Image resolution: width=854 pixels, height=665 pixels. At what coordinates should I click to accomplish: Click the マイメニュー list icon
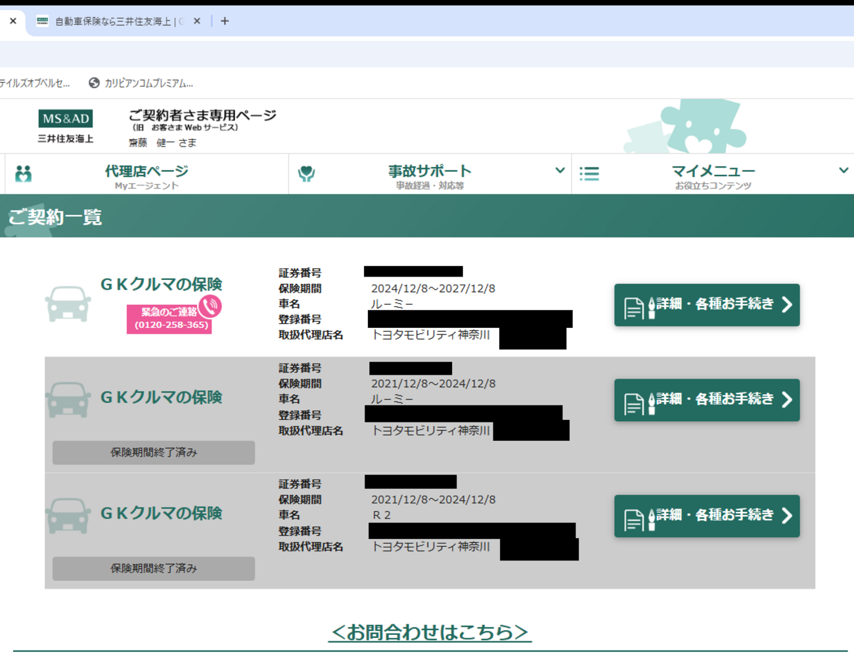click(x=589, y=173)
